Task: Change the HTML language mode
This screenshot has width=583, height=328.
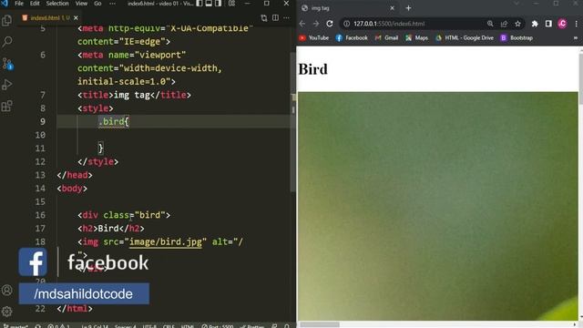Action: (x=188, y=326)
